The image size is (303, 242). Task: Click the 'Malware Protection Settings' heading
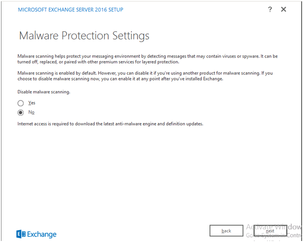(84, 36)
